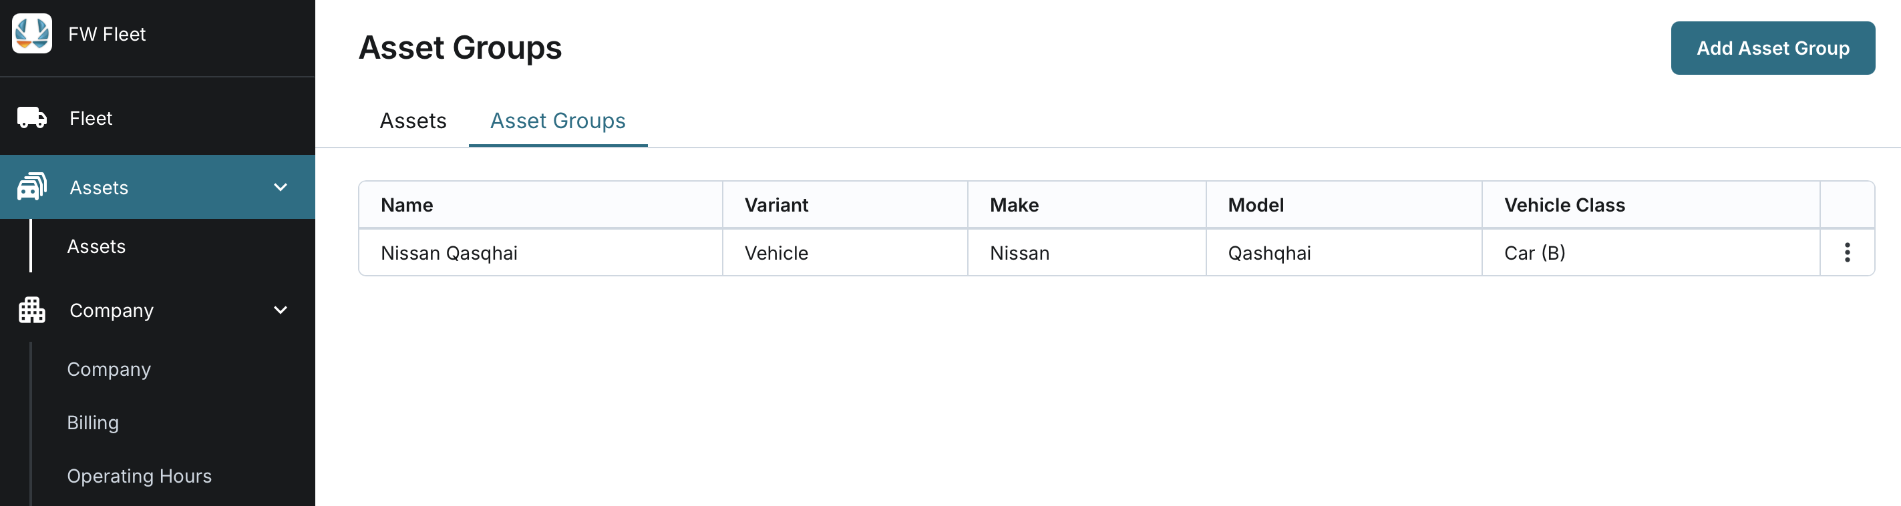Select the Asset Groups tab
The width and height of the screenshot is (1901, 506).
[x=557, y=121]
